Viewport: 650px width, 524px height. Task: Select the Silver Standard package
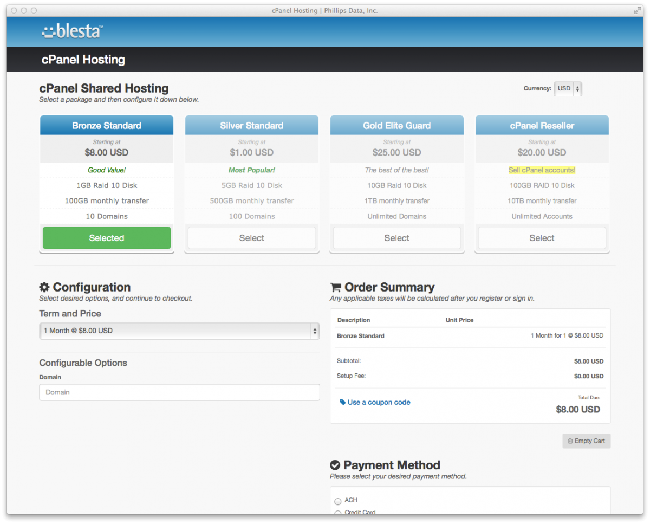point(252,238)
